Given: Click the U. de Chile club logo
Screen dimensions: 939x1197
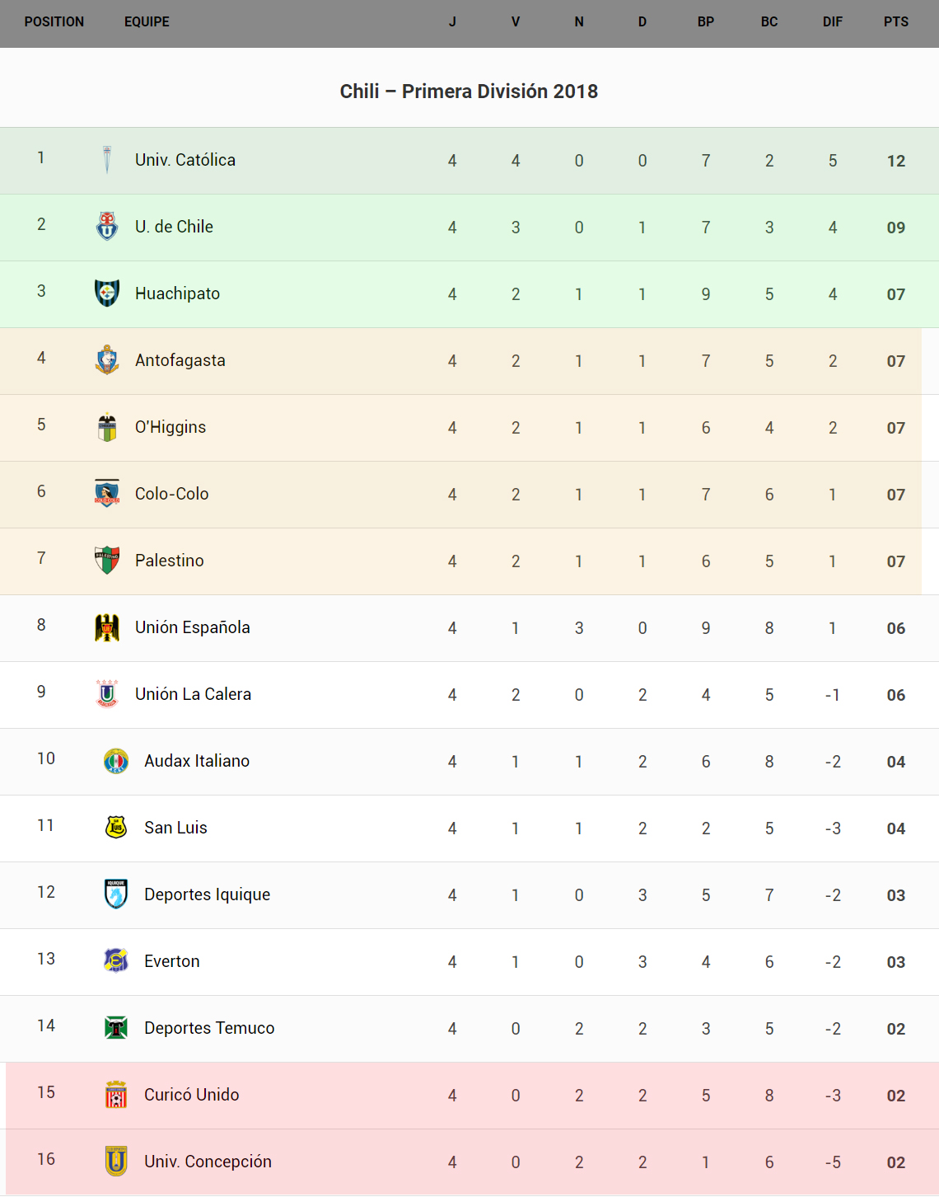Looking at the screenshot, I should tap(107, 226).
